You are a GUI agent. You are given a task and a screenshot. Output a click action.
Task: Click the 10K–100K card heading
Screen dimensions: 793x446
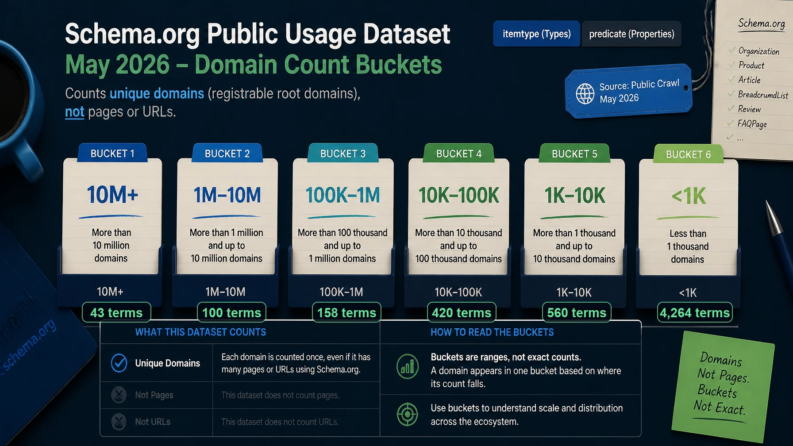(459, 195)
